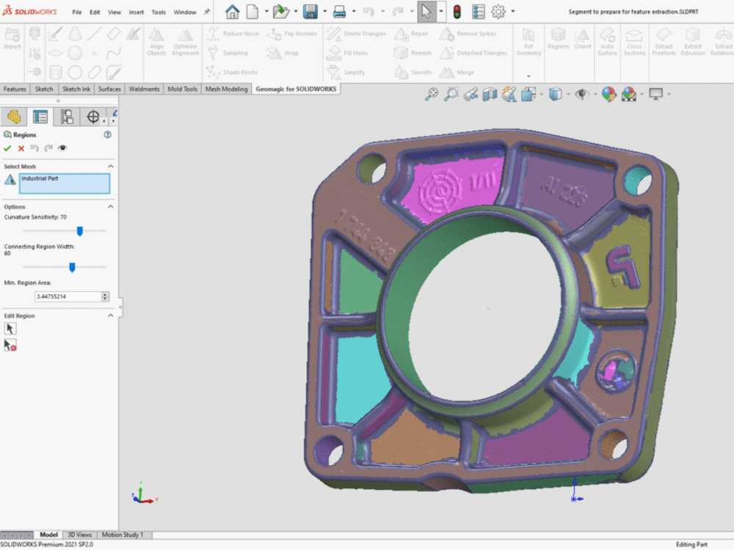Open the DimXpertManager crosshair tab icon
This screenshot has height=550, width=734.
tap(92, 117)
